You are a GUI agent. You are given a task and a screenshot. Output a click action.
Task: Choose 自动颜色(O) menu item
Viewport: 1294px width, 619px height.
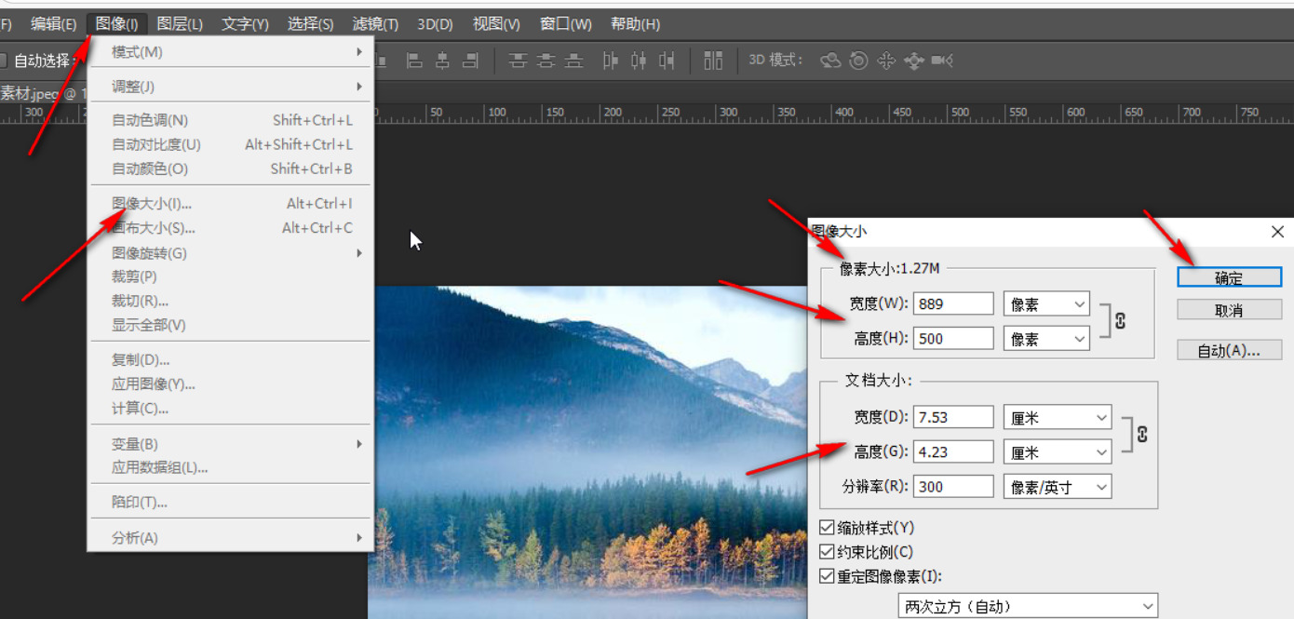(230, 168)
